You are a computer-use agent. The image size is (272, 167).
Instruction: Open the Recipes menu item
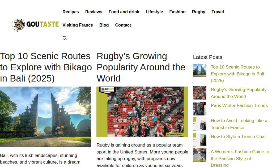(71, 12)
